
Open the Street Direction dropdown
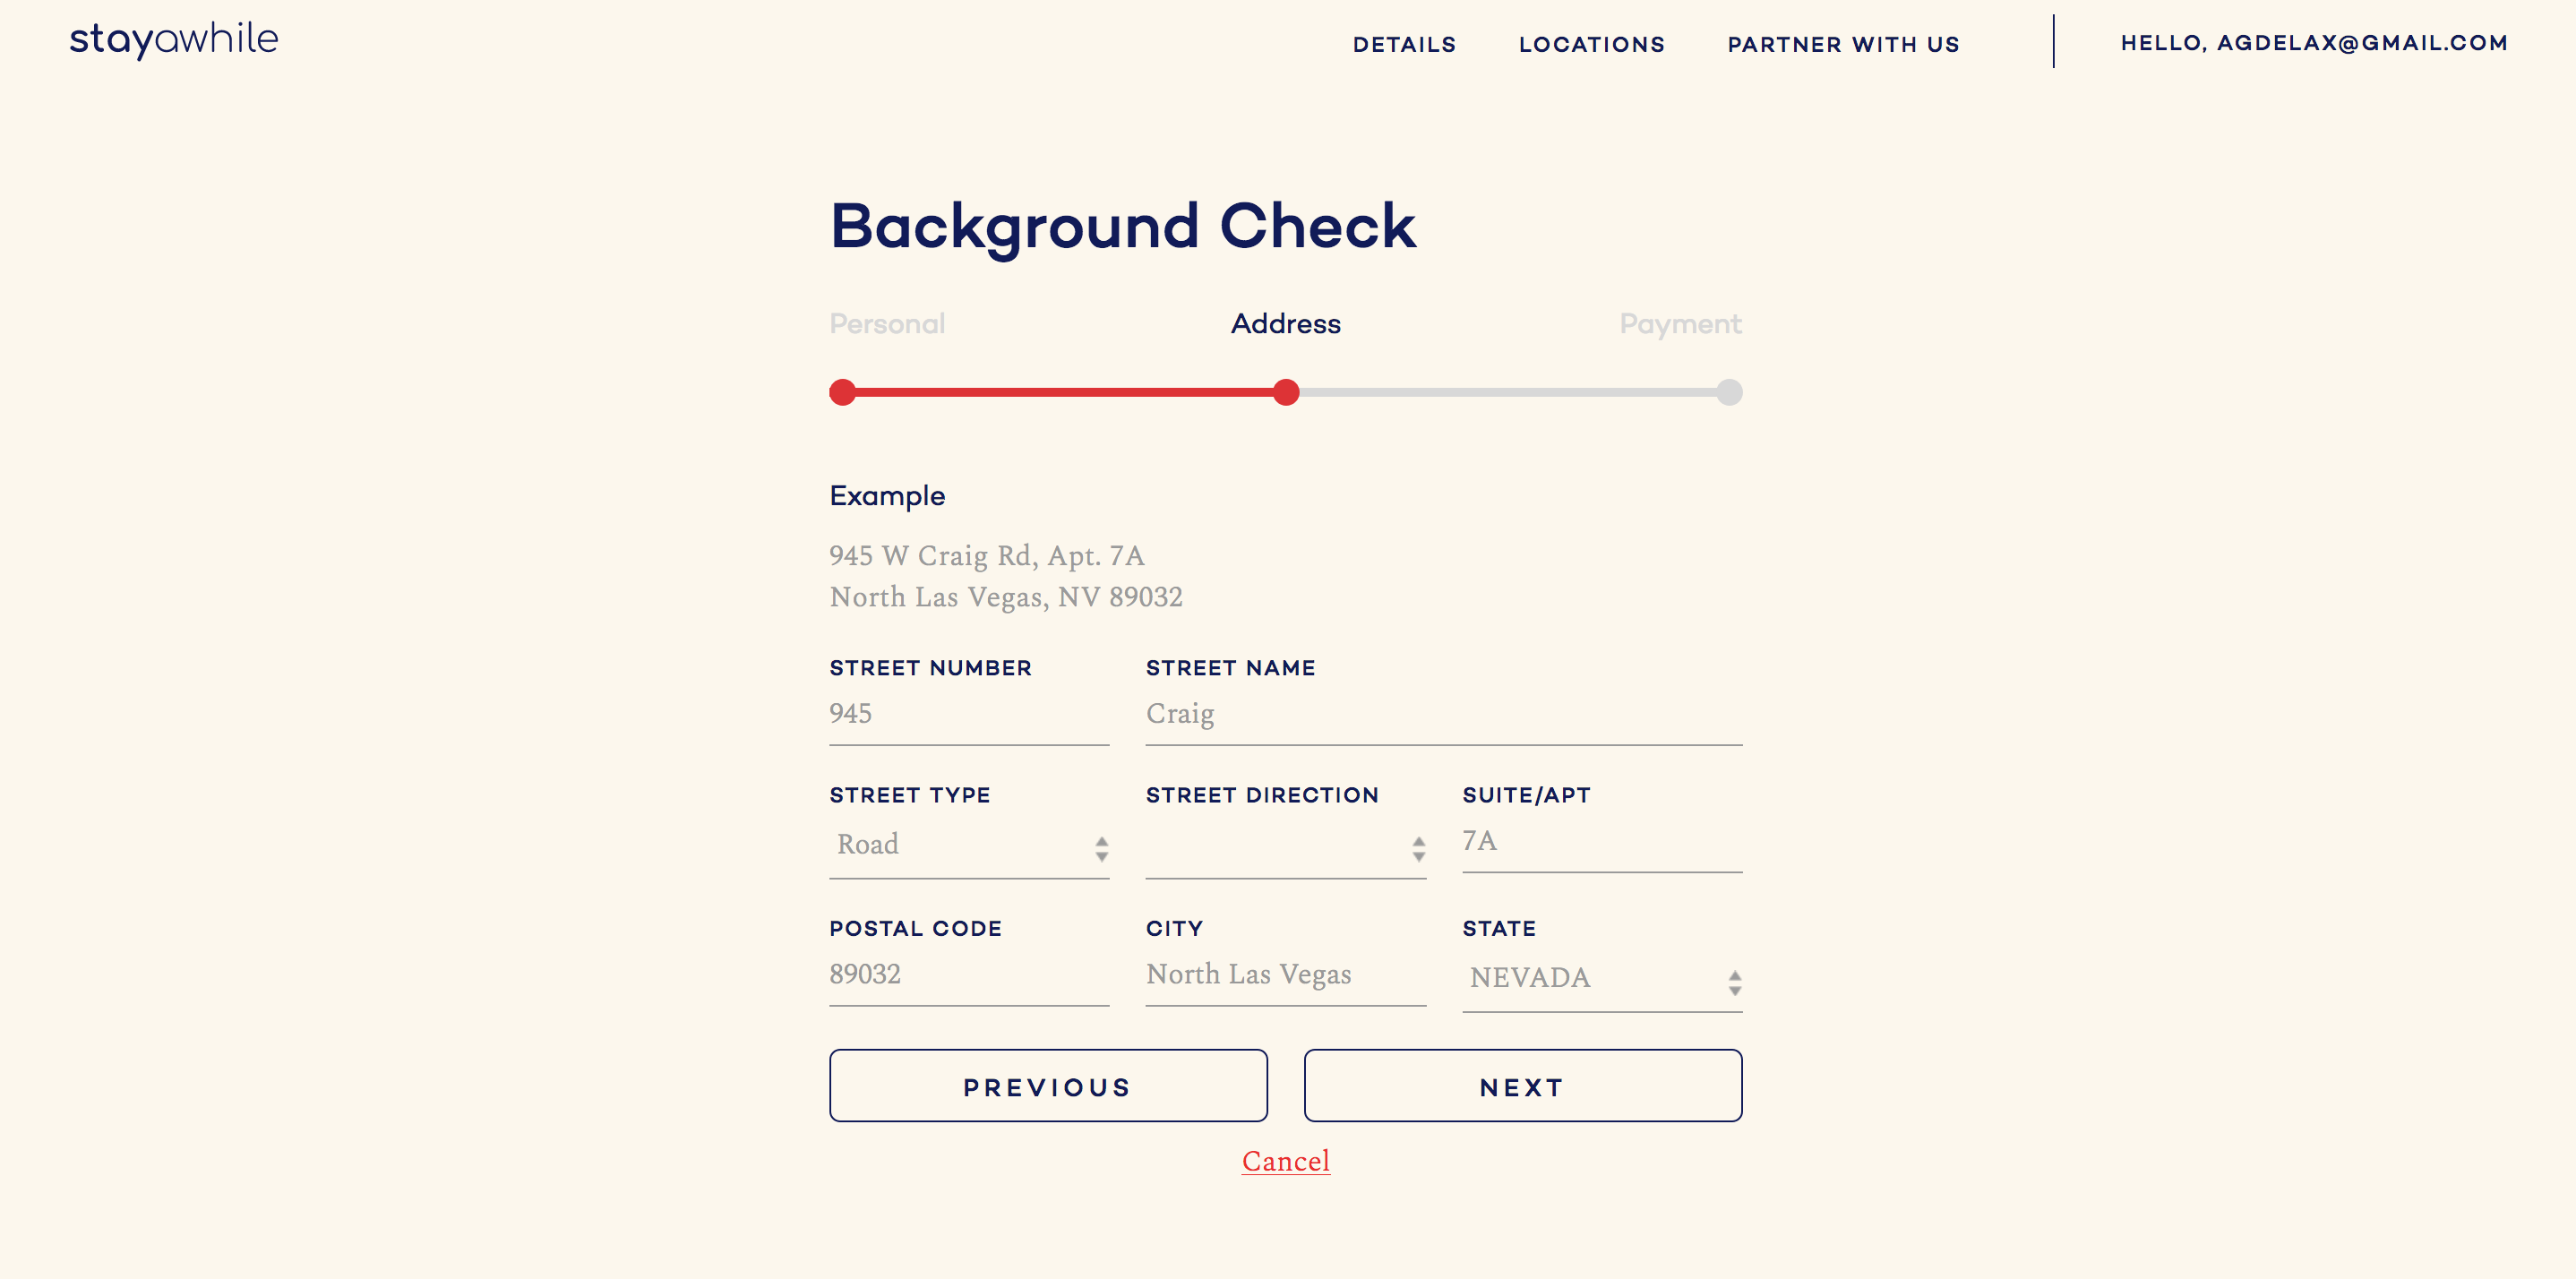point(1286,846)
